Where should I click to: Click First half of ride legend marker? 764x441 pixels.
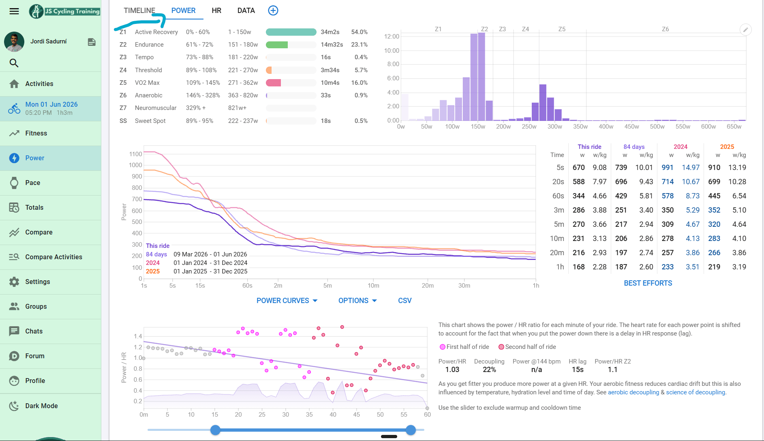443,347
